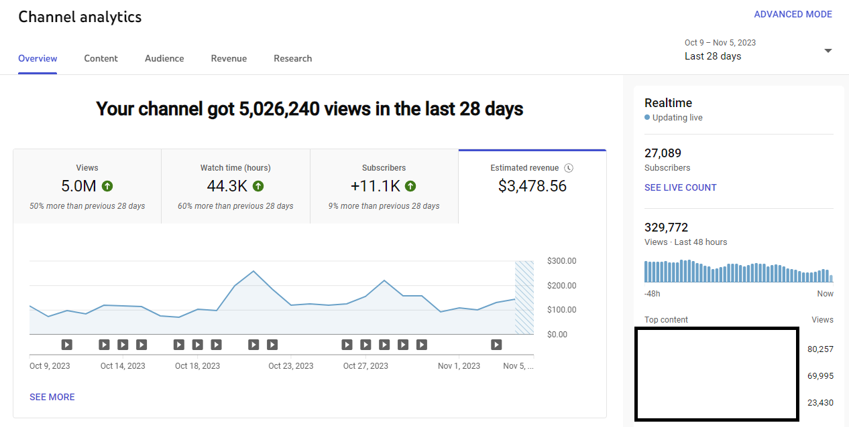Open the Audience tab
This screenshot has height=427, width=849.
coord(164,58)
